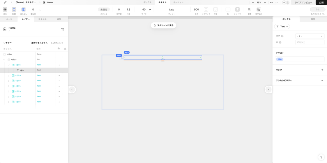Click the はみ出し overflow icon

[23, 10]
